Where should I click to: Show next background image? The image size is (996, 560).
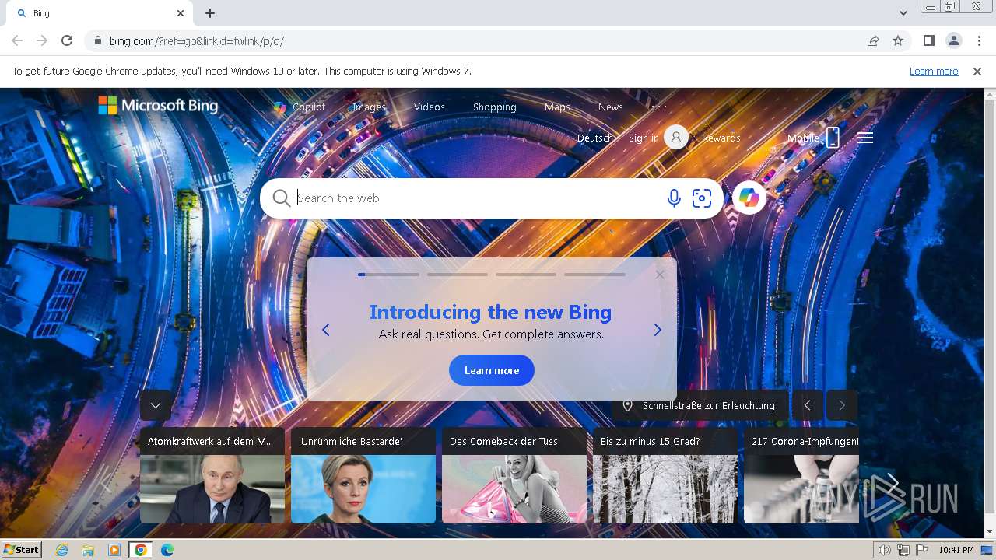(842, 405)
